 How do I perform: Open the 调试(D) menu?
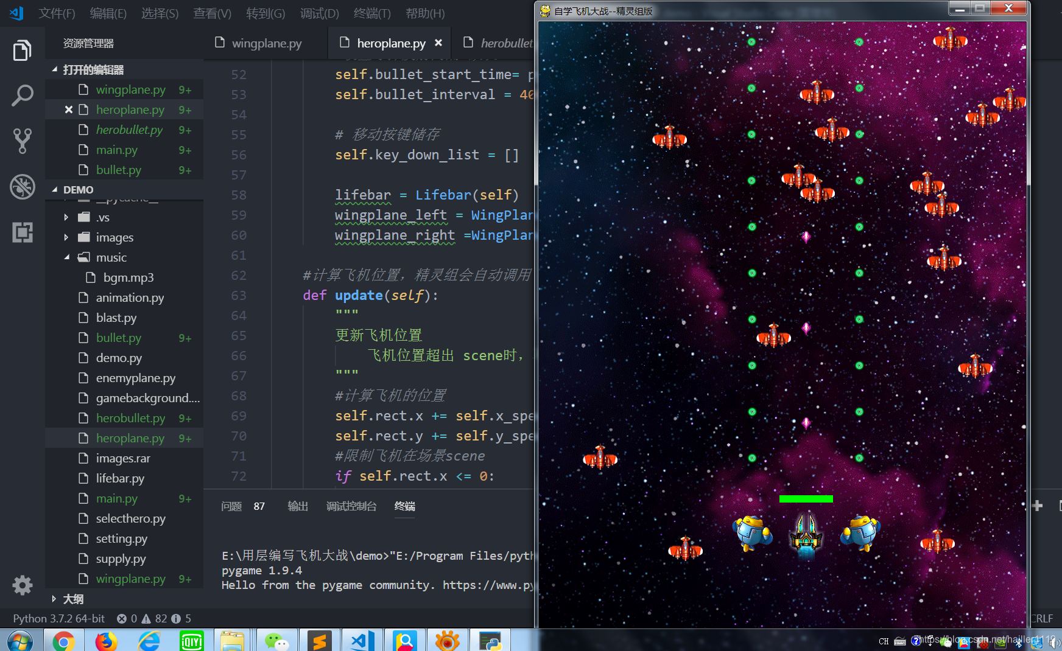pyautogui.click(x=319, y=13)
